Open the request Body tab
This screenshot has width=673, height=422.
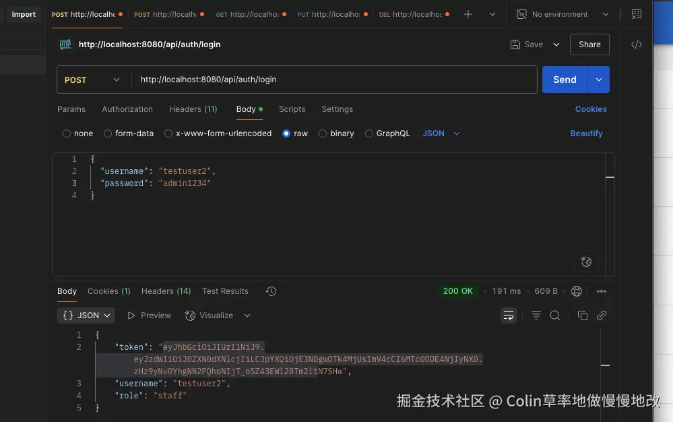pyautogui.click(x=249, y=109)
